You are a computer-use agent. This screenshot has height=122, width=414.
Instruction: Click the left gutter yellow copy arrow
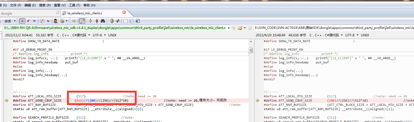(x=7, y=101)
